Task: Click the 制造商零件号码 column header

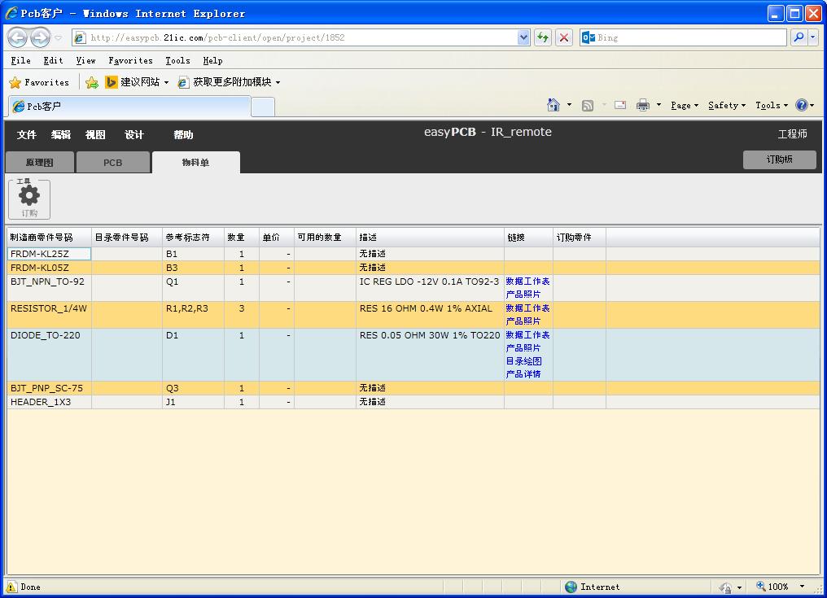Action: (49, 238)
